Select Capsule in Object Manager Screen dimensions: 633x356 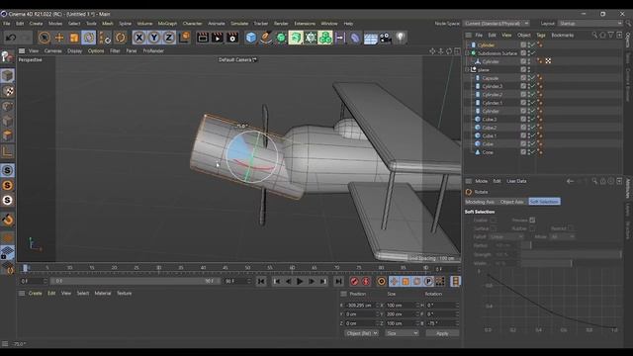point(491,78)
